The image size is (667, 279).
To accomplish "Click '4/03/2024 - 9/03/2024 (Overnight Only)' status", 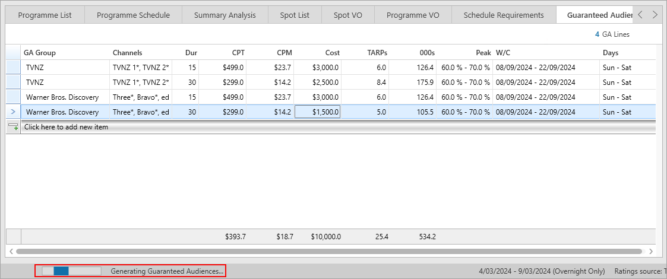I will pos(542,271).
